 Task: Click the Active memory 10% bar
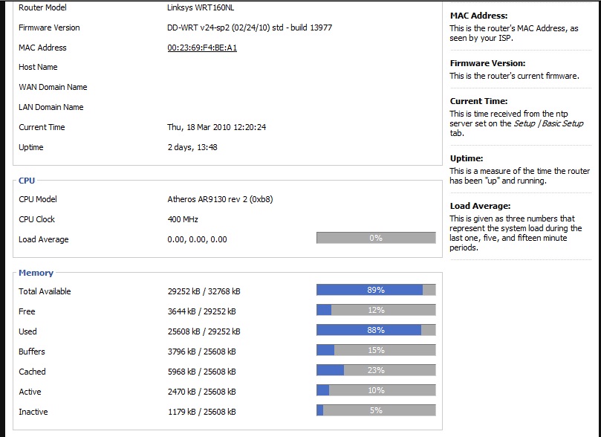click(376, 391)
